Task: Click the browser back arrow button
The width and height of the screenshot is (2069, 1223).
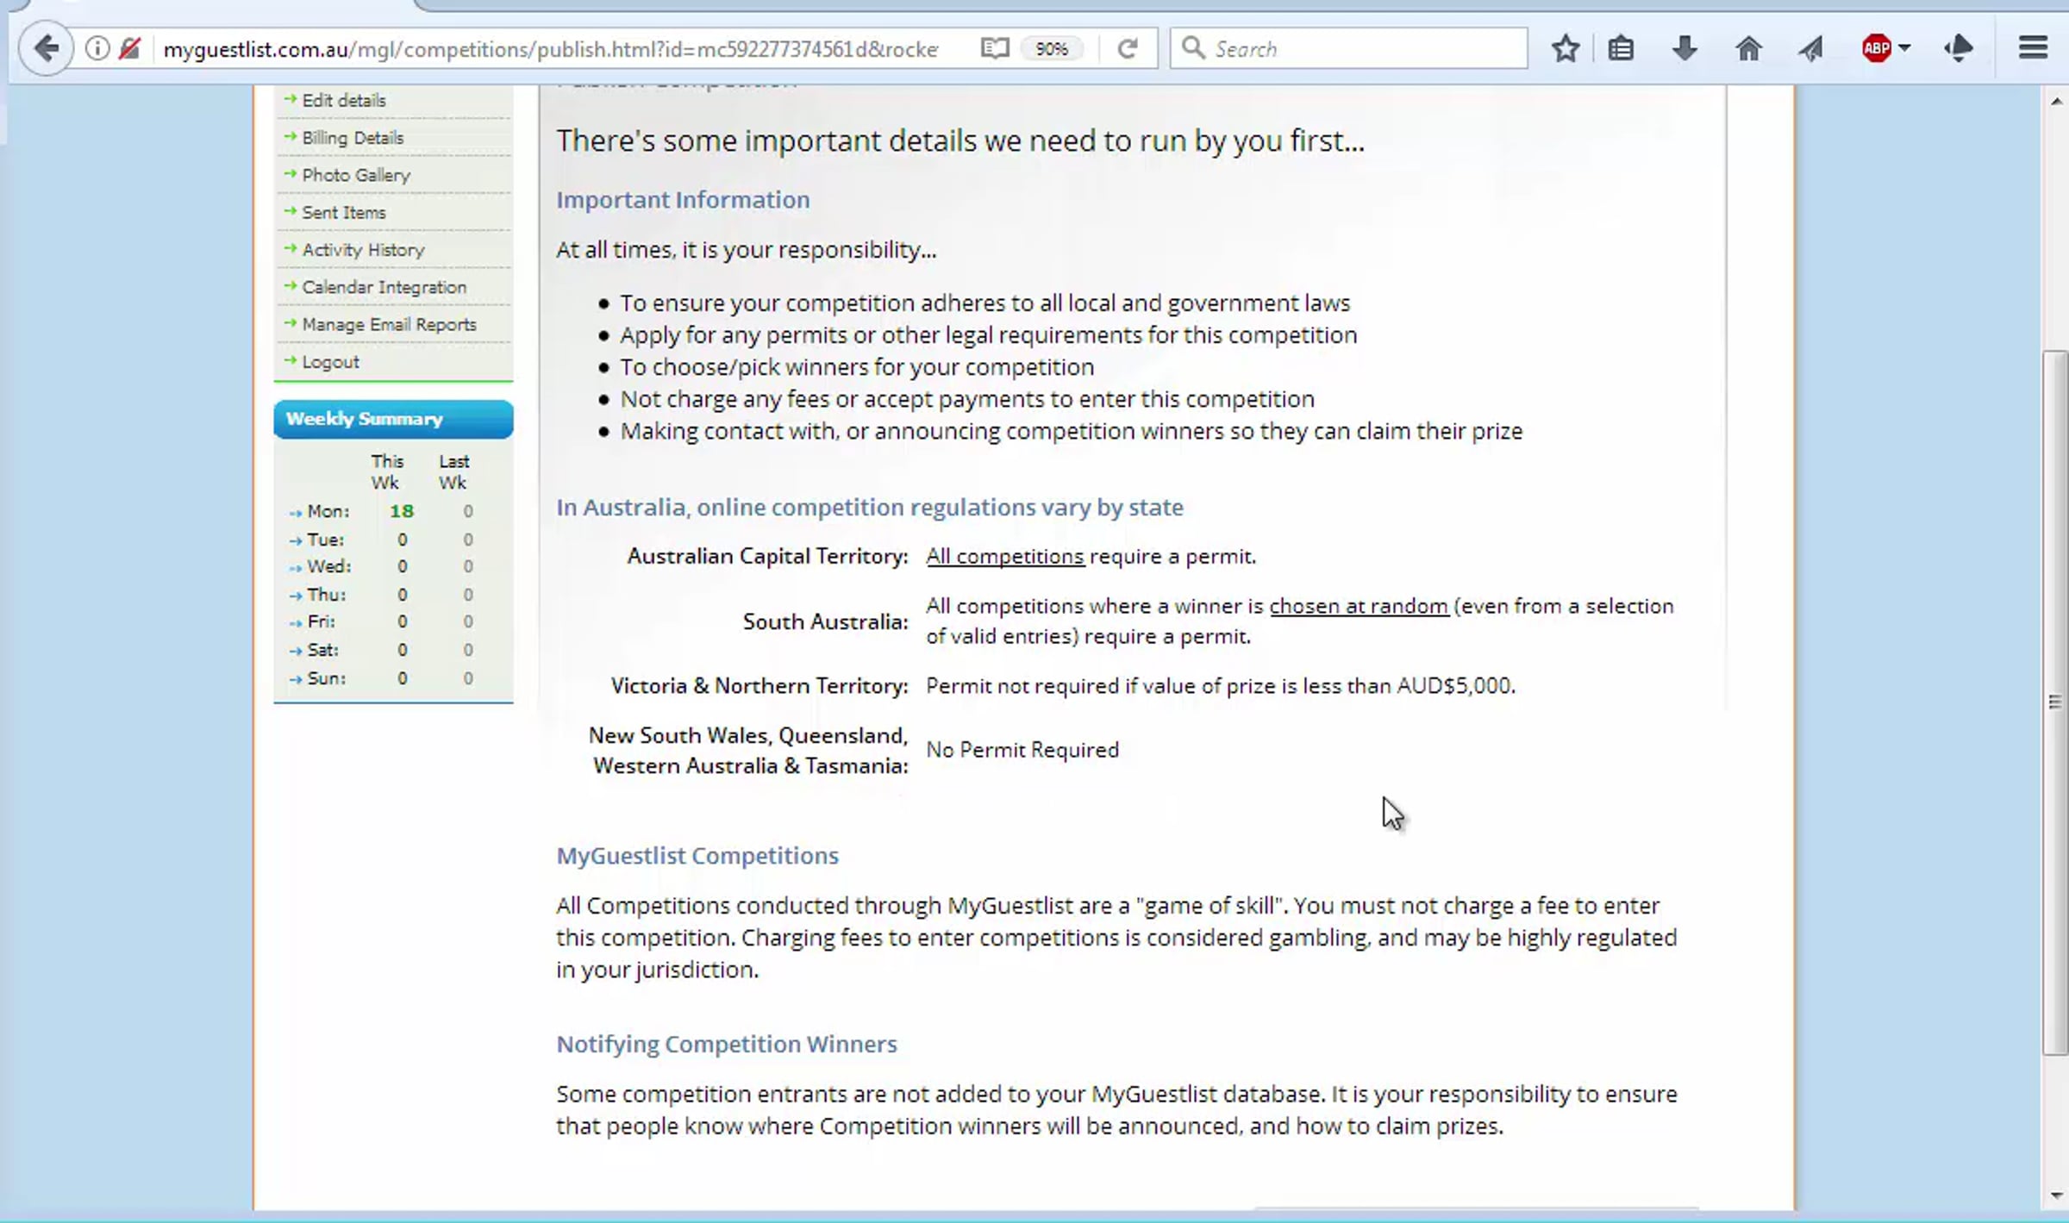Action: (46, 48)
